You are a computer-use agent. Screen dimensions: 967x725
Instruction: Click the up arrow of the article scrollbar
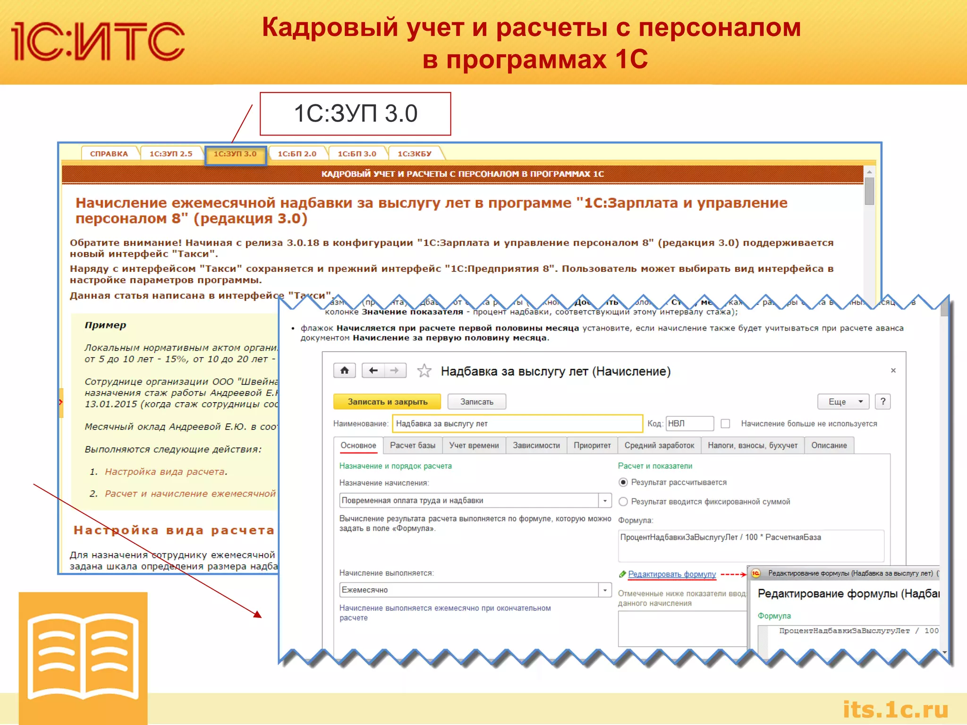click(x=869, y=172)
